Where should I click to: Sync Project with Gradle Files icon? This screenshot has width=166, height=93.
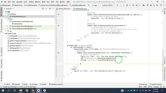coord(151,5)
